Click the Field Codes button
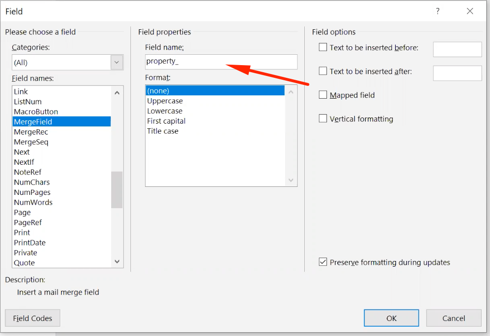The height and width of the screenshot is (336, 490). pyautogui.click(x=33, y=318)
